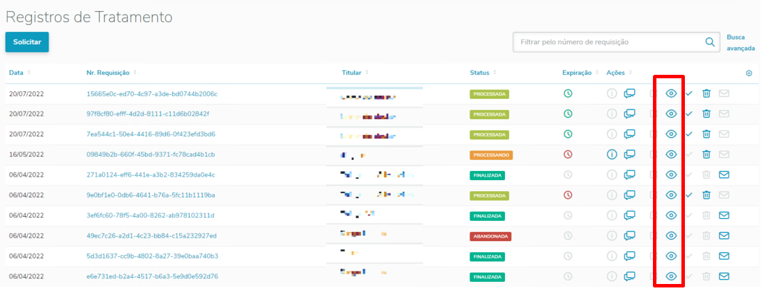Click FINALIZADA badge of request 271a0124

[487, 175]
